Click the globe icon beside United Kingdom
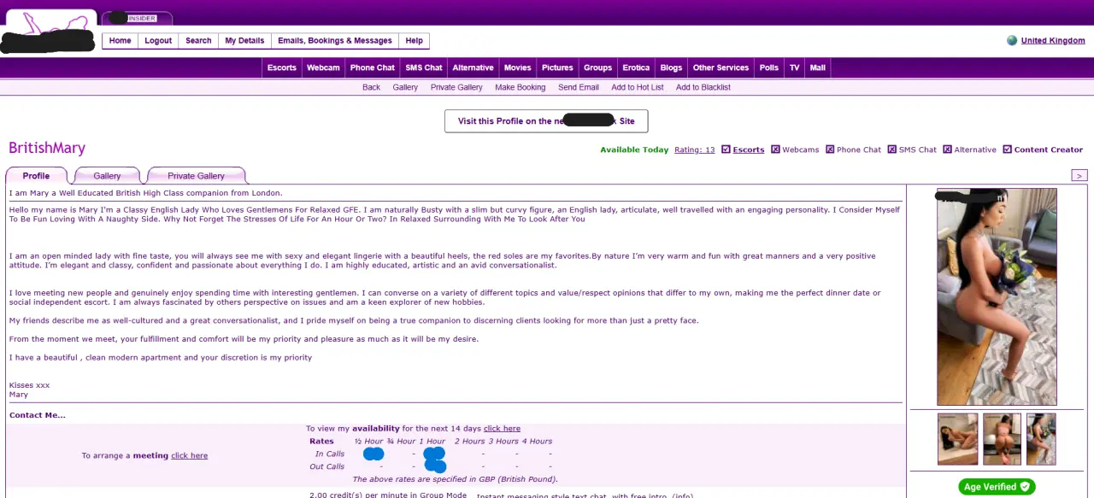 (1012, 40)
